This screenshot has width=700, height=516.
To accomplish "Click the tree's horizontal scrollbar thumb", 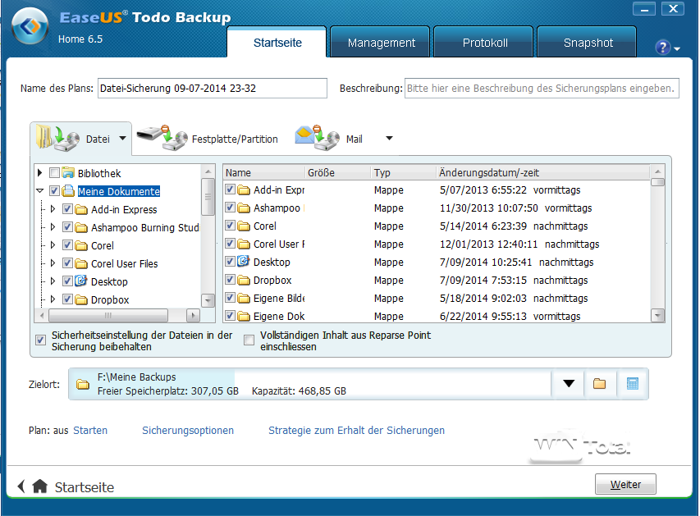I will (x=108, y=316).
